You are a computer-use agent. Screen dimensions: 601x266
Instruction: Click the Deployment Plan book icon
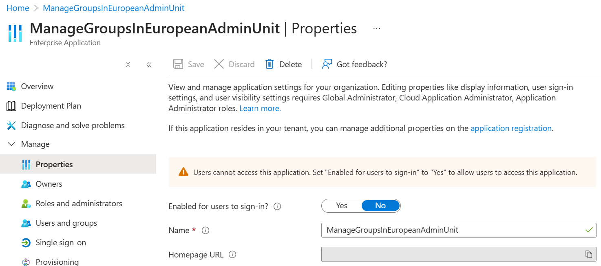pyautogui.click(x=11, y=106)
